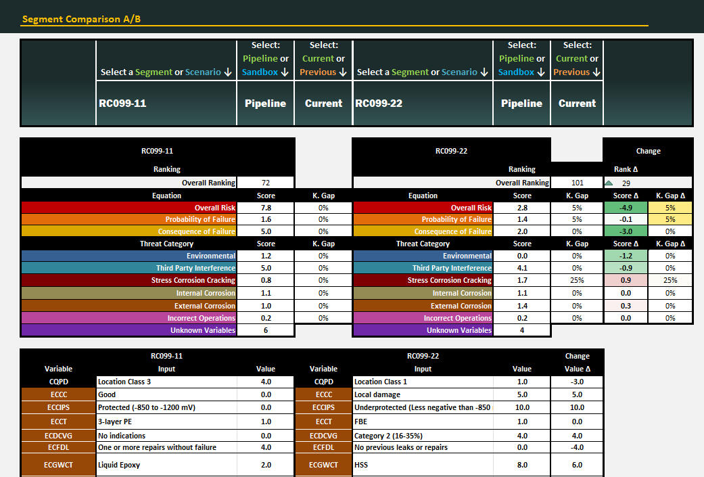This screenshot has height=477, width=704.
Task: Select the pink 0.9 Score Δ cell
Action: (624, 280)
